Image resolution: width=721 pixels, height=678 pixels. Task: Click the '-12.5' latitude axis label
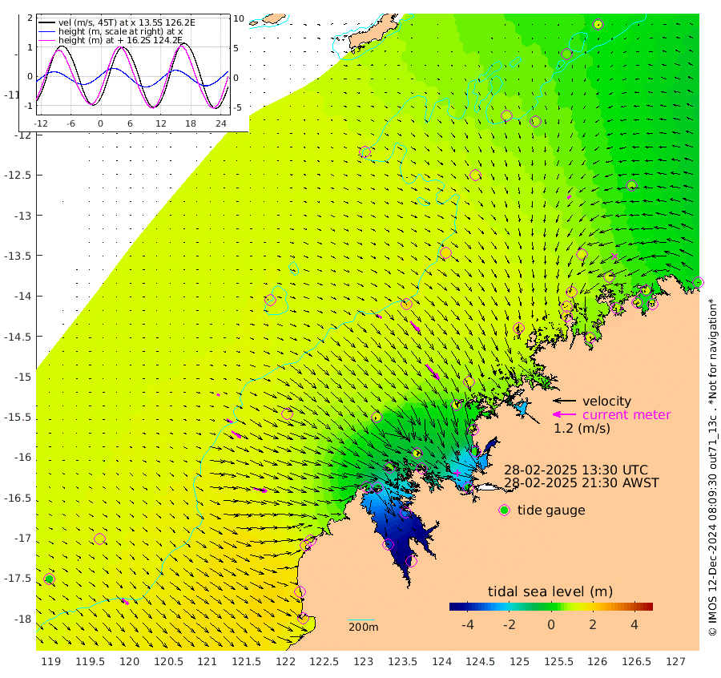(17, 176)
